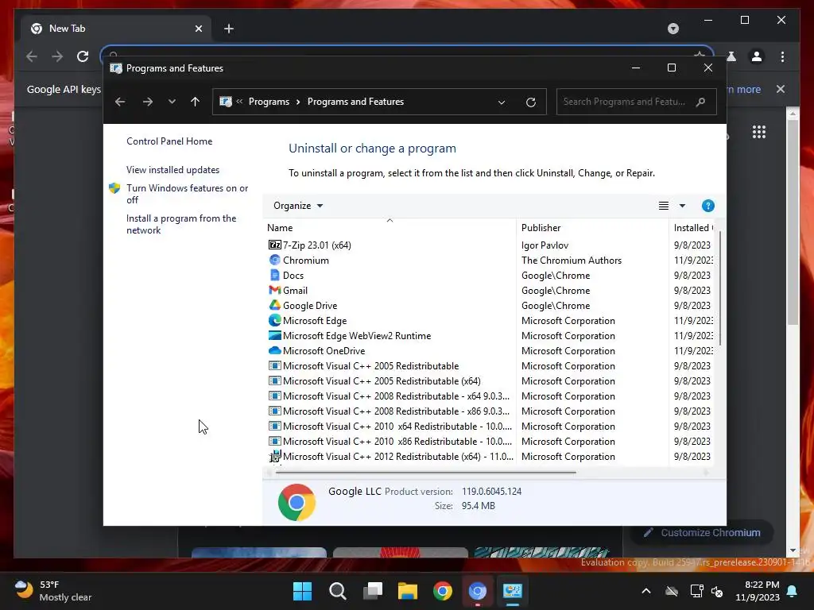Select Microsoft Edge WebView2 Runtime icon
Viewport: 814px width, 610px height.
tap(274, 335)
